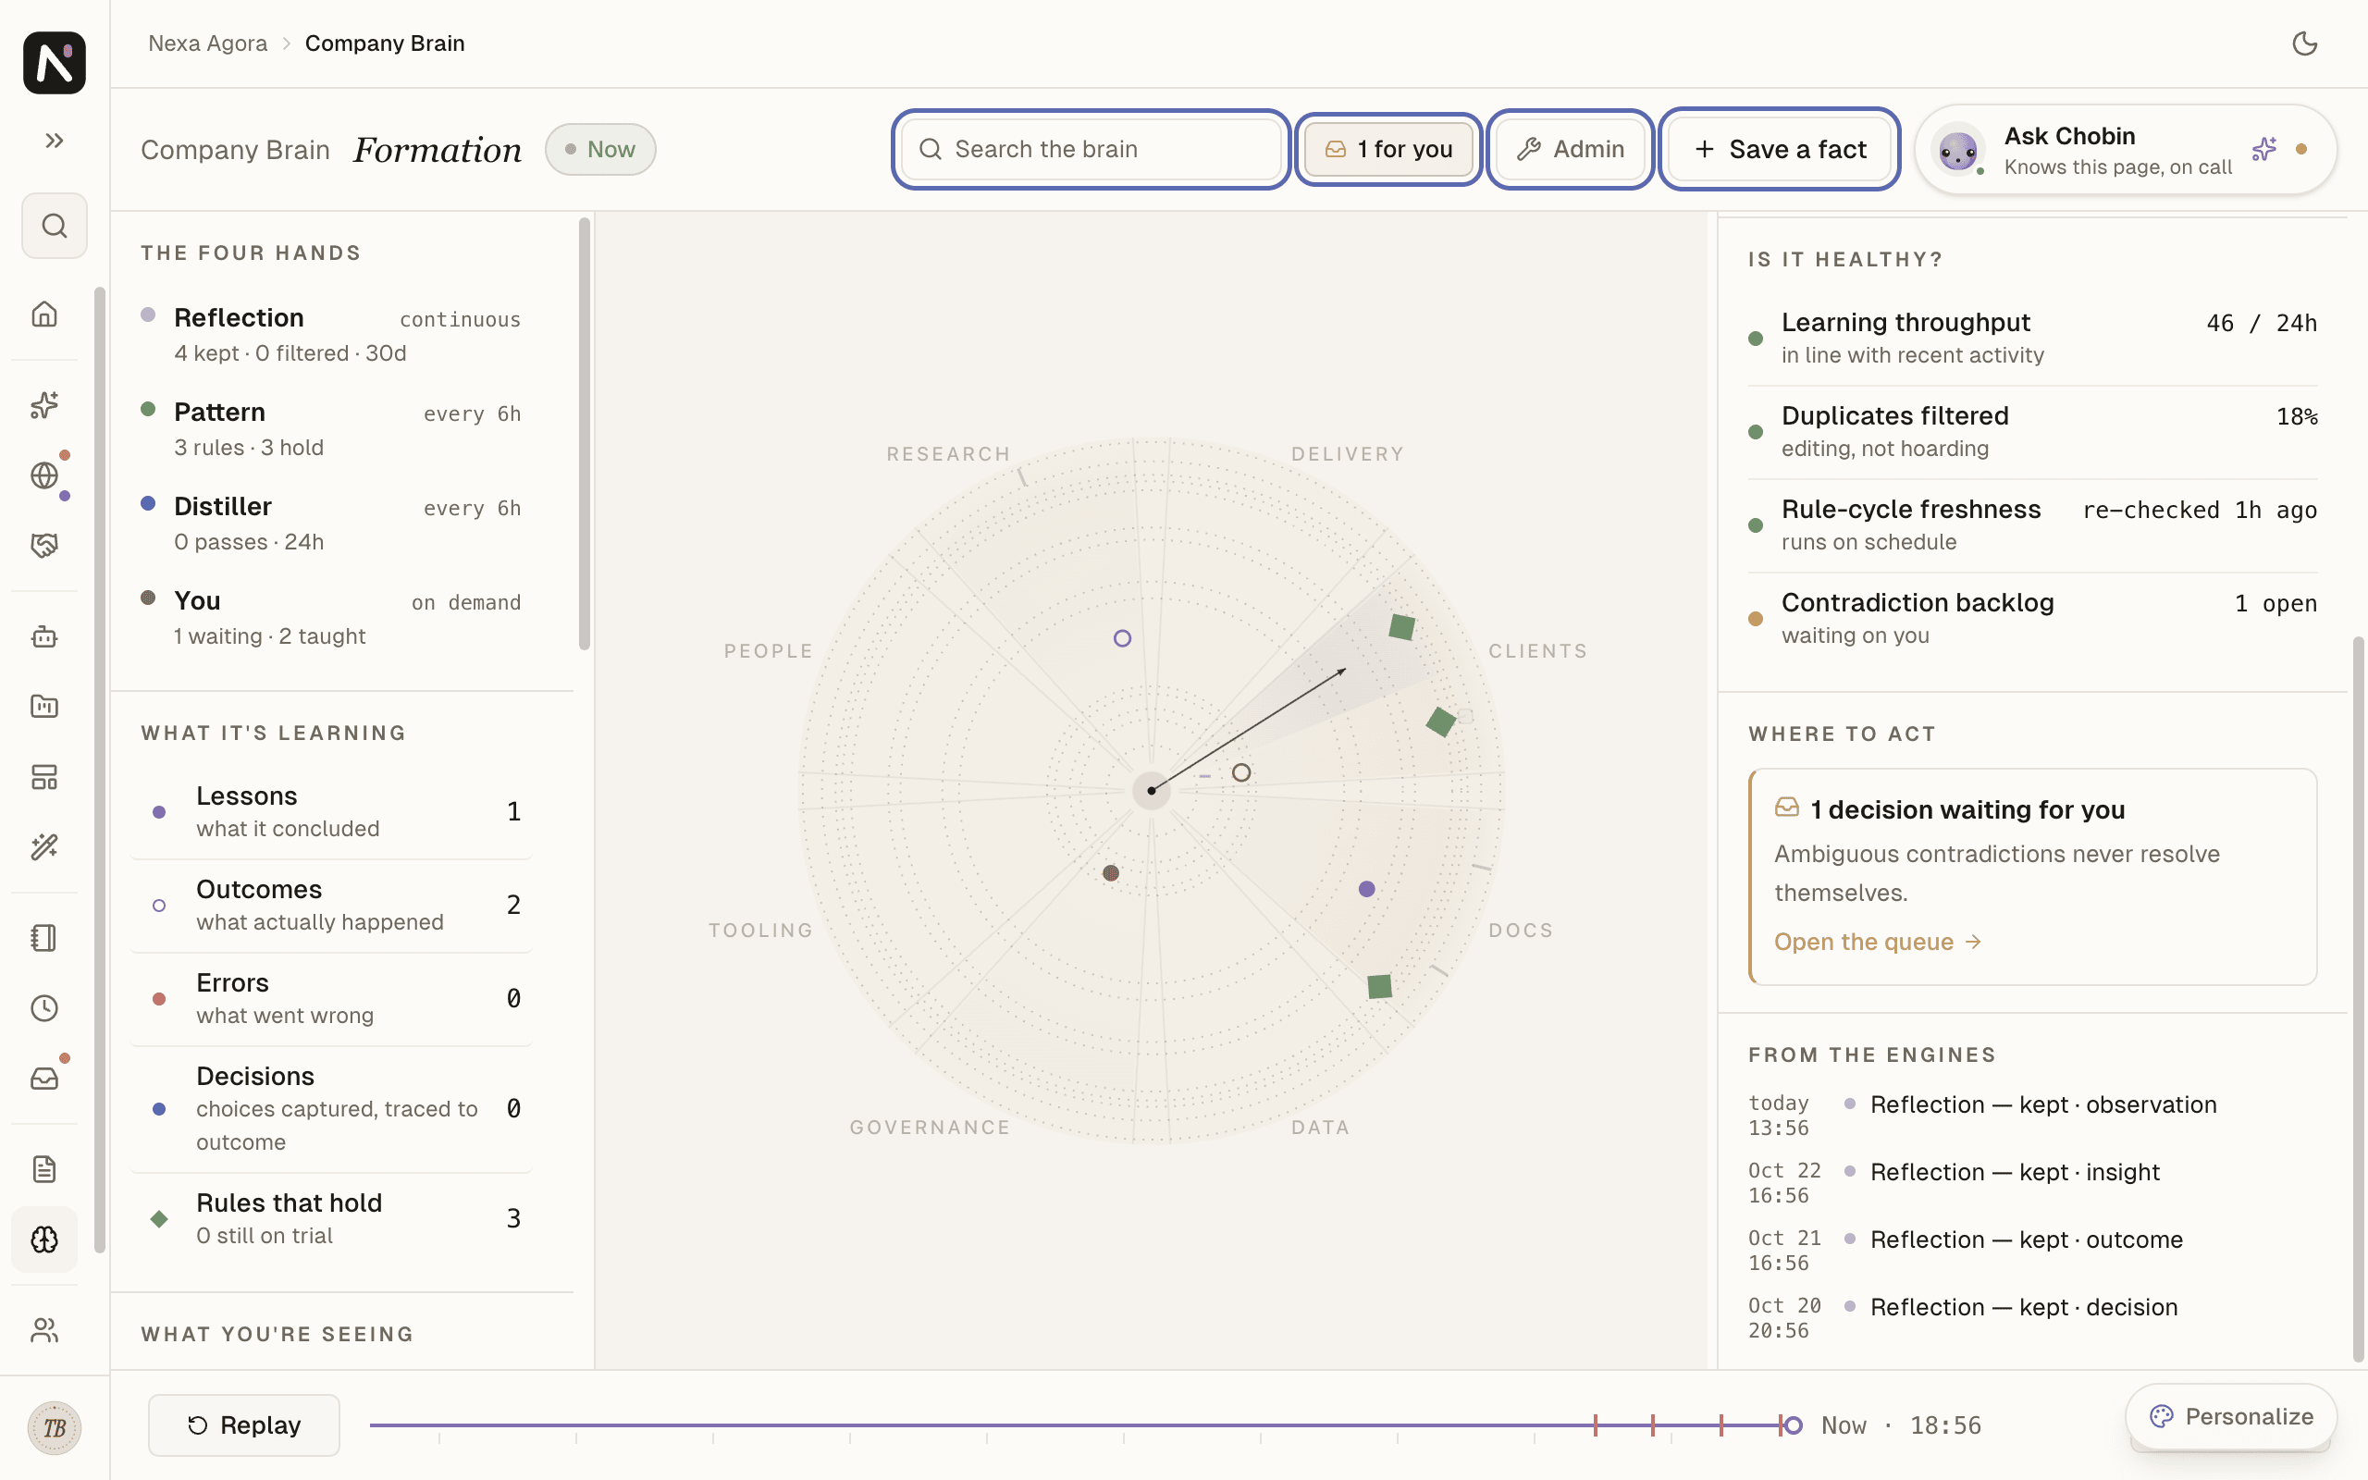
Task: Open the magic wand icon in sidebar
Action: point(45,846)
